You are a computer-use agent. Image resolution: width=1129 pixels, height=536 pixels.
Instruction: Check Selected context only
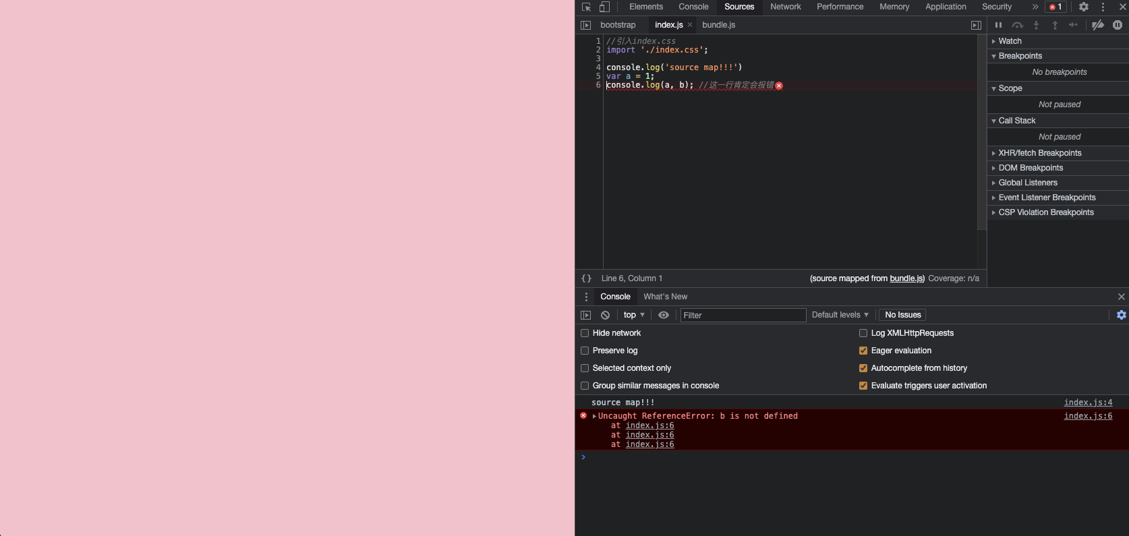click(585, 368)
